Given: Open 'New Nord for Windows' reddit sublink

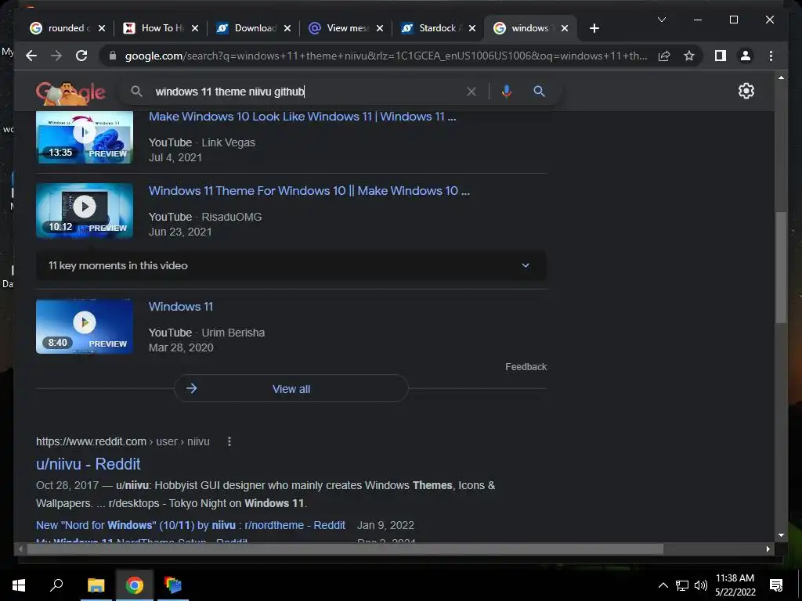Looking at the screenshot, I should (190, 525).
